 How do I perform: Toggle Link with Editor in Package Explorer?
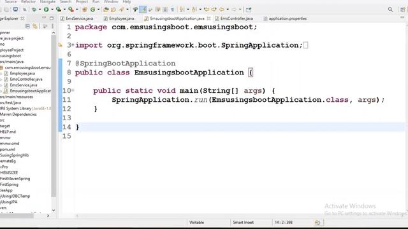[35, 26]
